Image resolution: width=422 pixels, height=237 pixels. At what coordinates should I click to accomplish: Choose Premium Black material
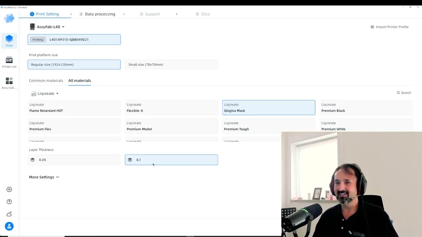tap(366, 108)
